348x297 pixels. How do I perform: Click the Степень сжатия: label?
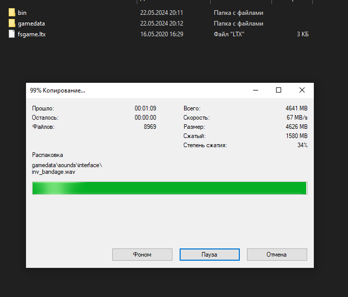coord(205,145)
